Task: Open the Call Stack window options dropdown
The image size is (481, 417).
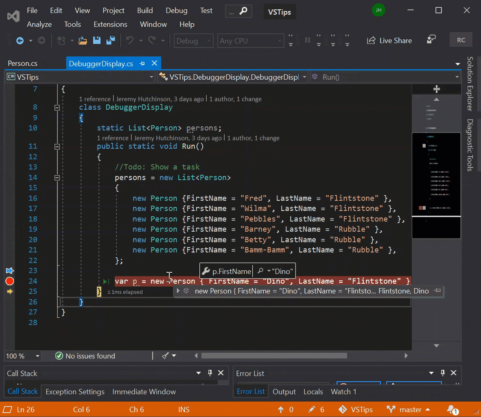Action: point(199,373)
